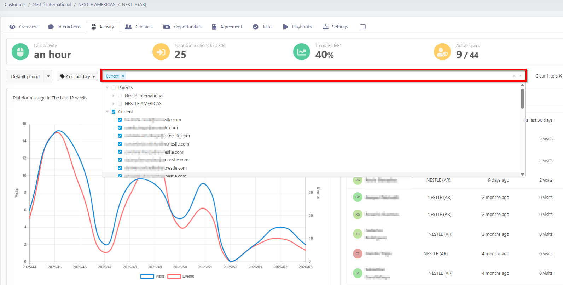
Task: Clear the selection with the dropdown's x icon
Action: point(514,76)
